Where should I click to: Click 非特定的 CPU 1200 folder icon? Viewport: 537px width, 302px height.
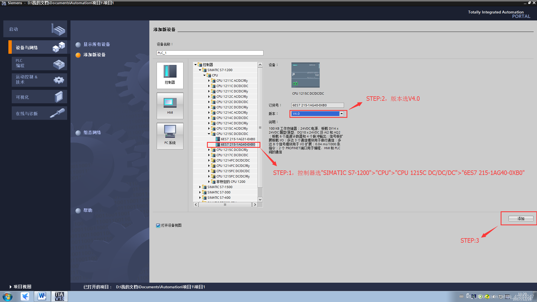213,182
